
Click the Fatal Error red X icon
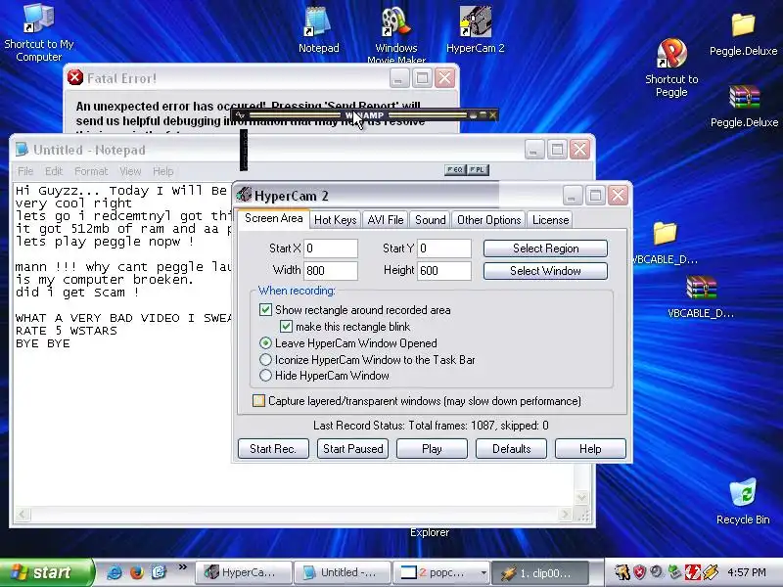click(x=75, y=77)
